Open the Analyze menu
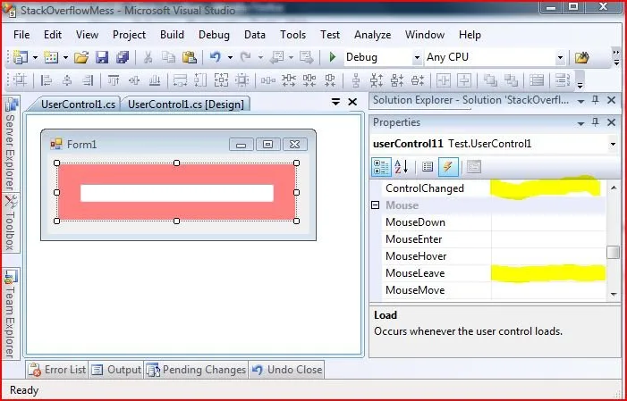Screen dimensions: 627x401 coord(372,35)
